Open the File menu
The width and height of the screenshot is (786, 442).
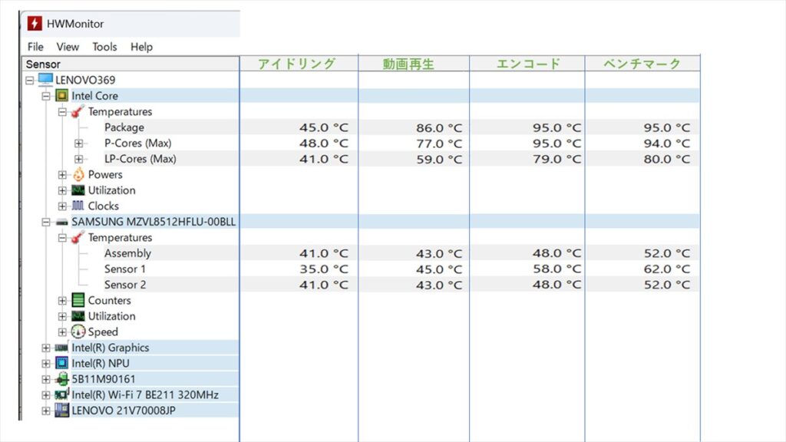point(35,47)
